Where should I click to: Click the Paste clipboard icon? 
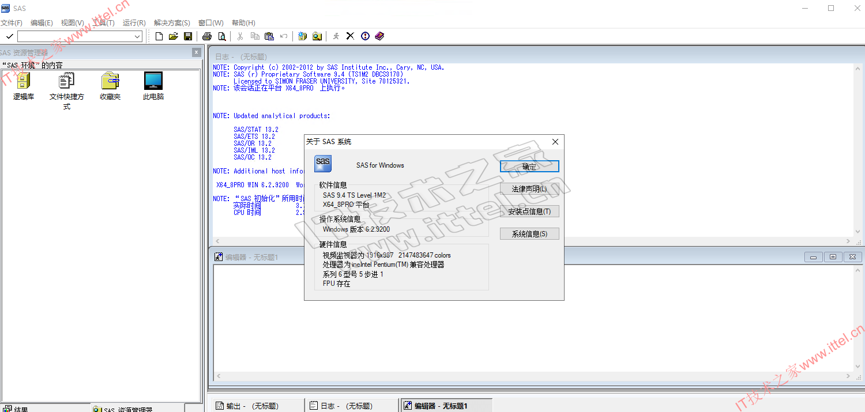coord(269,36)
